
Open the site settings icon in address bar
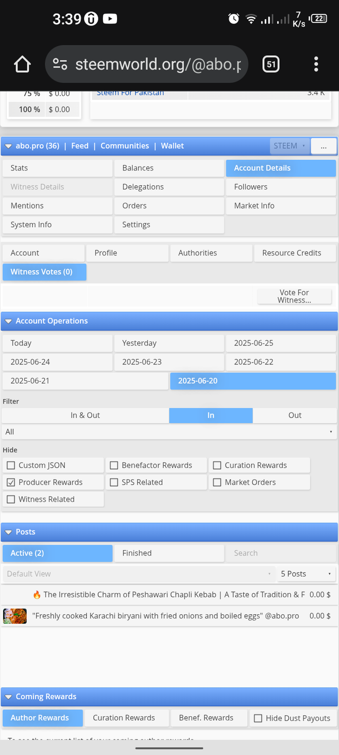60,64
